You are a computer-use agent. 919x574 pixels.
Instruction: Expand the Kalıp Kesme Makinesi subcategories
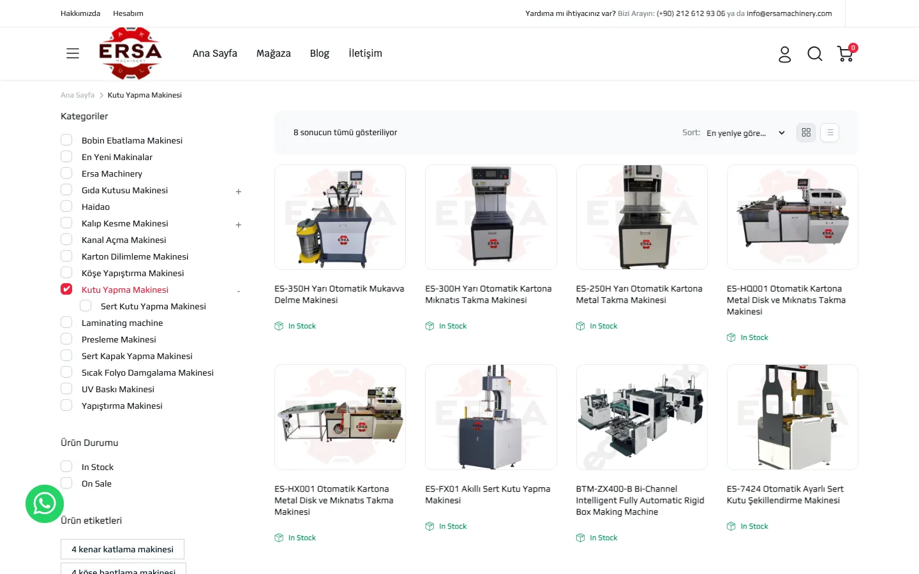[239, 224]
